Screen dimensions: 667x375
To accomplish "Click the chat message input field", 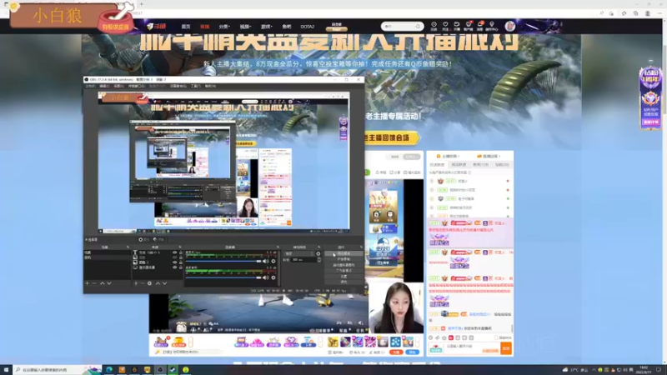I will coord(471,348).
